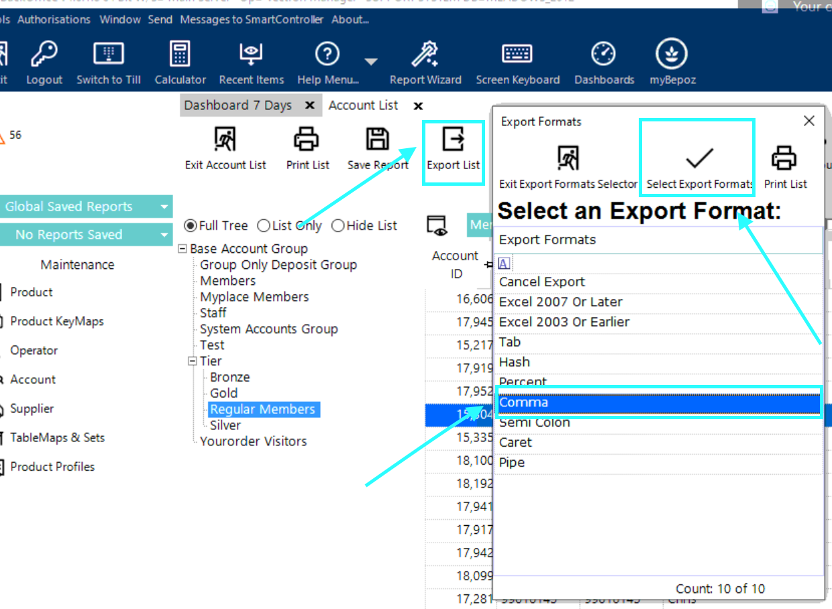Close the Account List tab

[x=418, y=106]
